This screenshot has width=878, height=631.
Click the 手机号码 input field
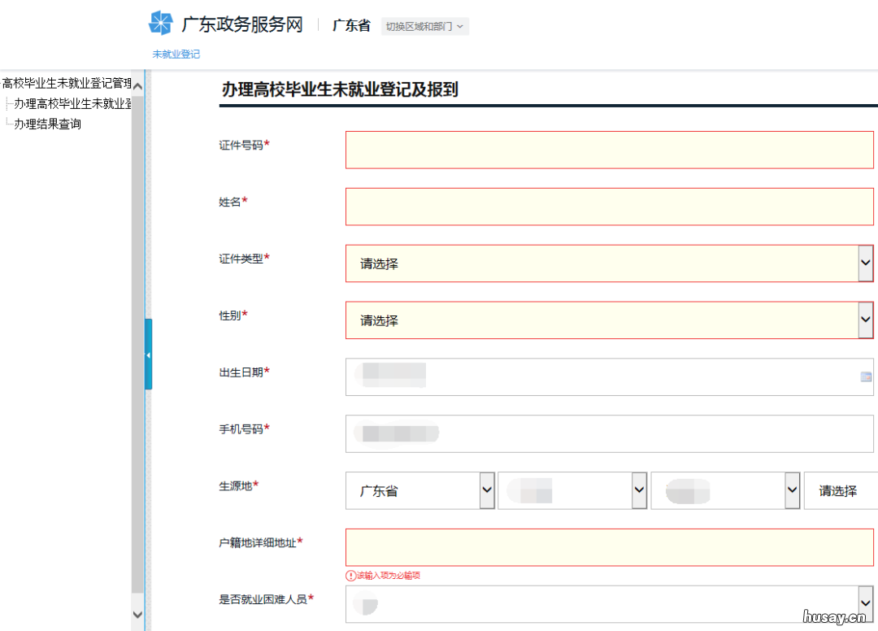[610, 433]
